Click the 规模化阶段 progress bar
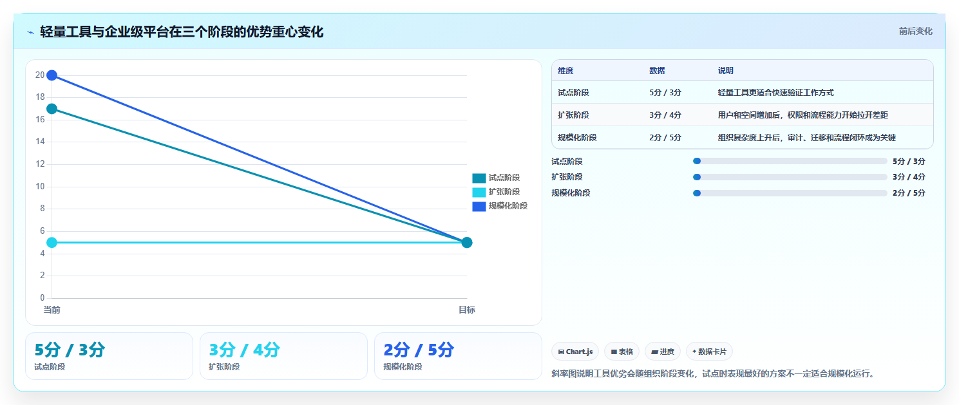Image resolution: width=959 pixels, height=405 pixels. (790, 193)
